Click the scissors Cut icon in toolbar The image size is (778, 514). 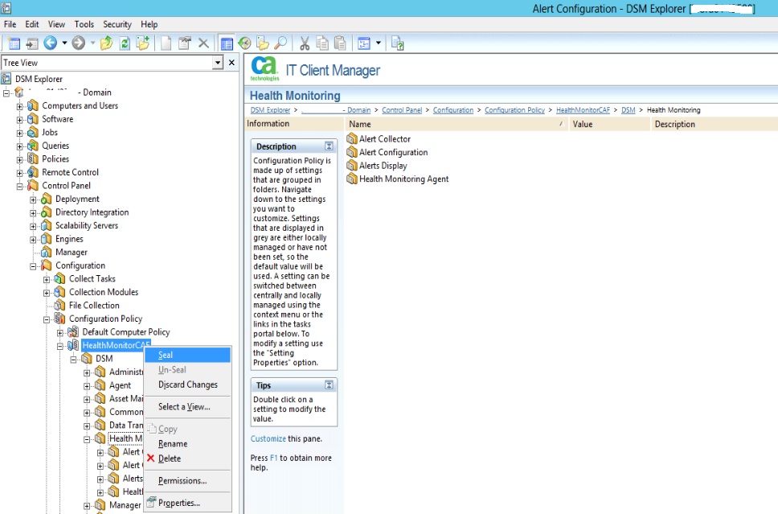(305, 43)
